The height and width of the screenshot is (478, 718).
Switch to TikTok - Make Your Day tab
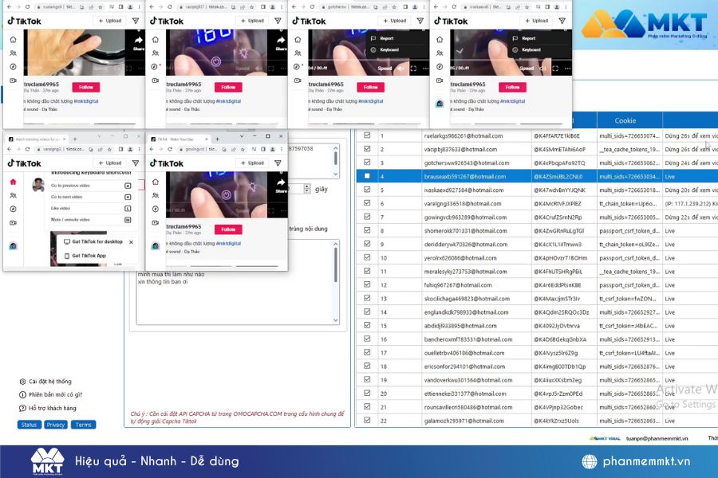179,139
